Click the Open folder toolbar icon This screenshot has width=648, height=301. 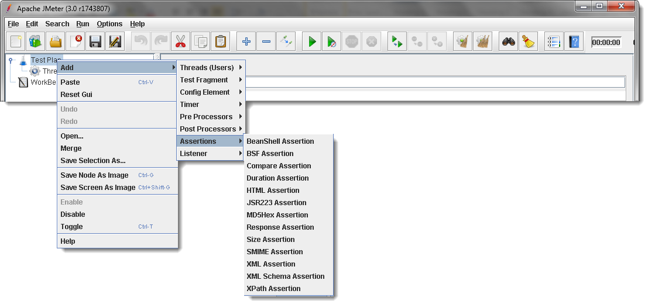click(x=56, y=41)
